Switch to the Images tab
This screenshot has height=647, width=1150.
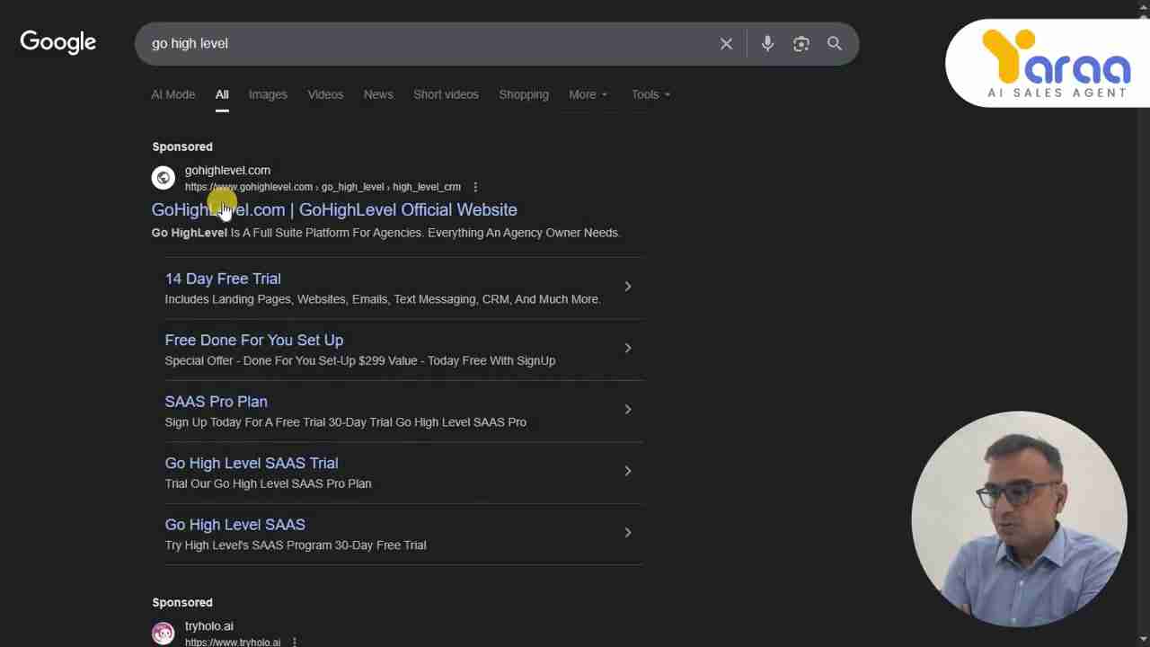tap(268, 94)
